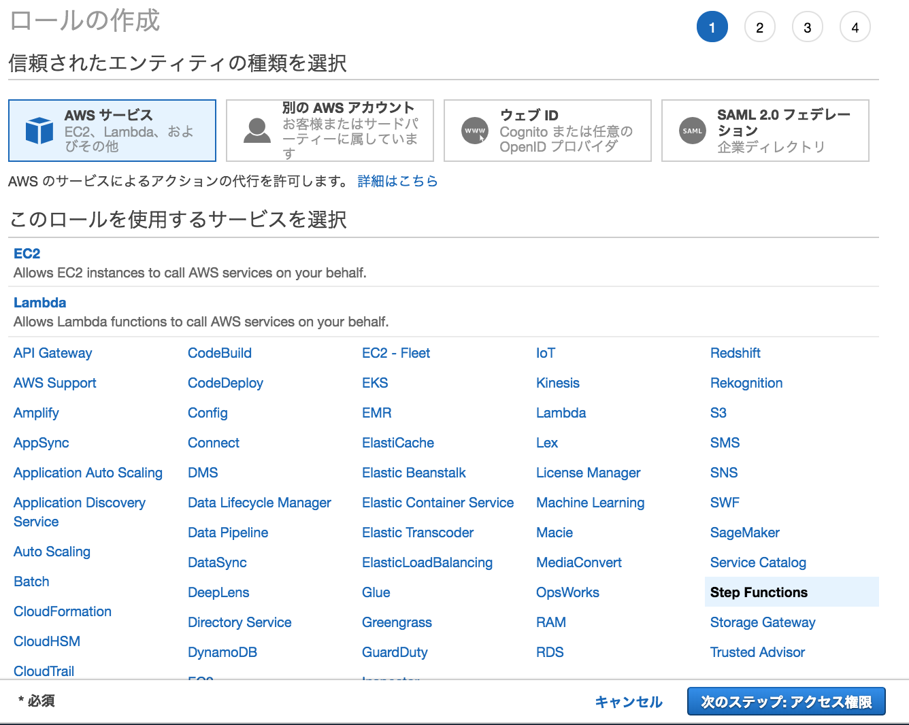Choose AWS Support service
Viewport: 909px width, 725px height.
click(x=55, y=383)
